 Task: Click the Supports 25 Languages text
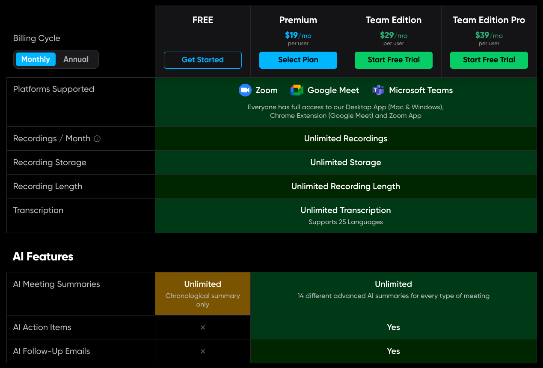coord(345,222)
